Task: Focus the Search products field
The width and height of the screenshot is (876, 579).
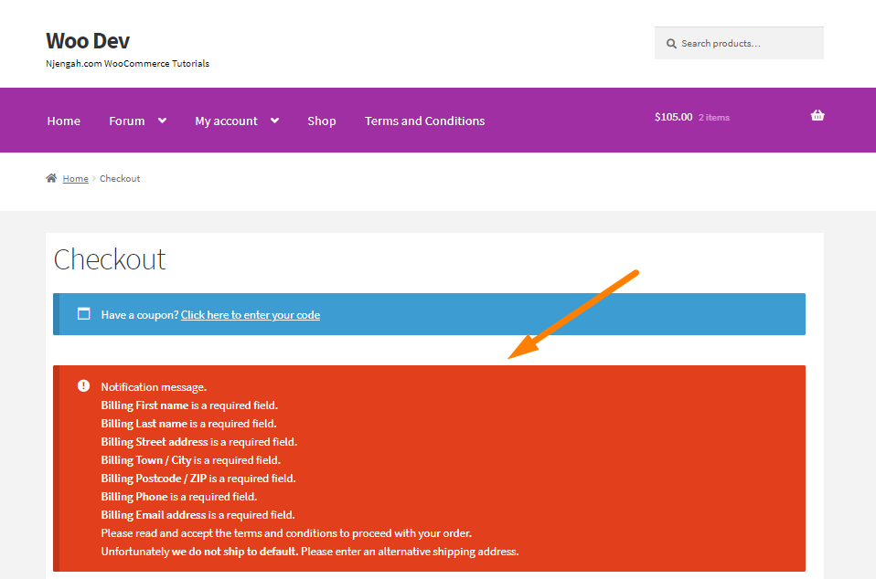Action: click(739, 44)
